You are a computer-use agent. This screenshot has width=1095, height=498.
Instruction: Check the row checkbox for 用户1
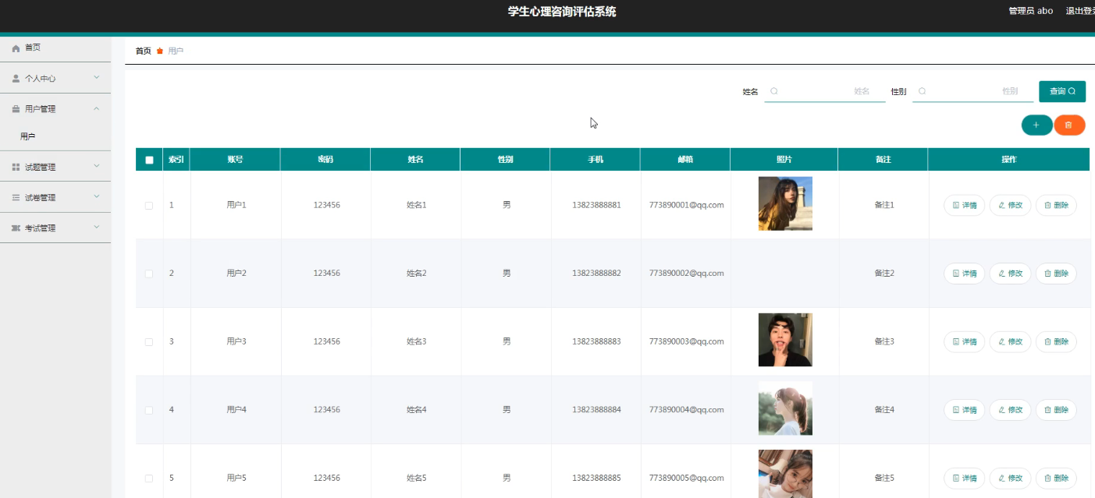pos(148,205)
